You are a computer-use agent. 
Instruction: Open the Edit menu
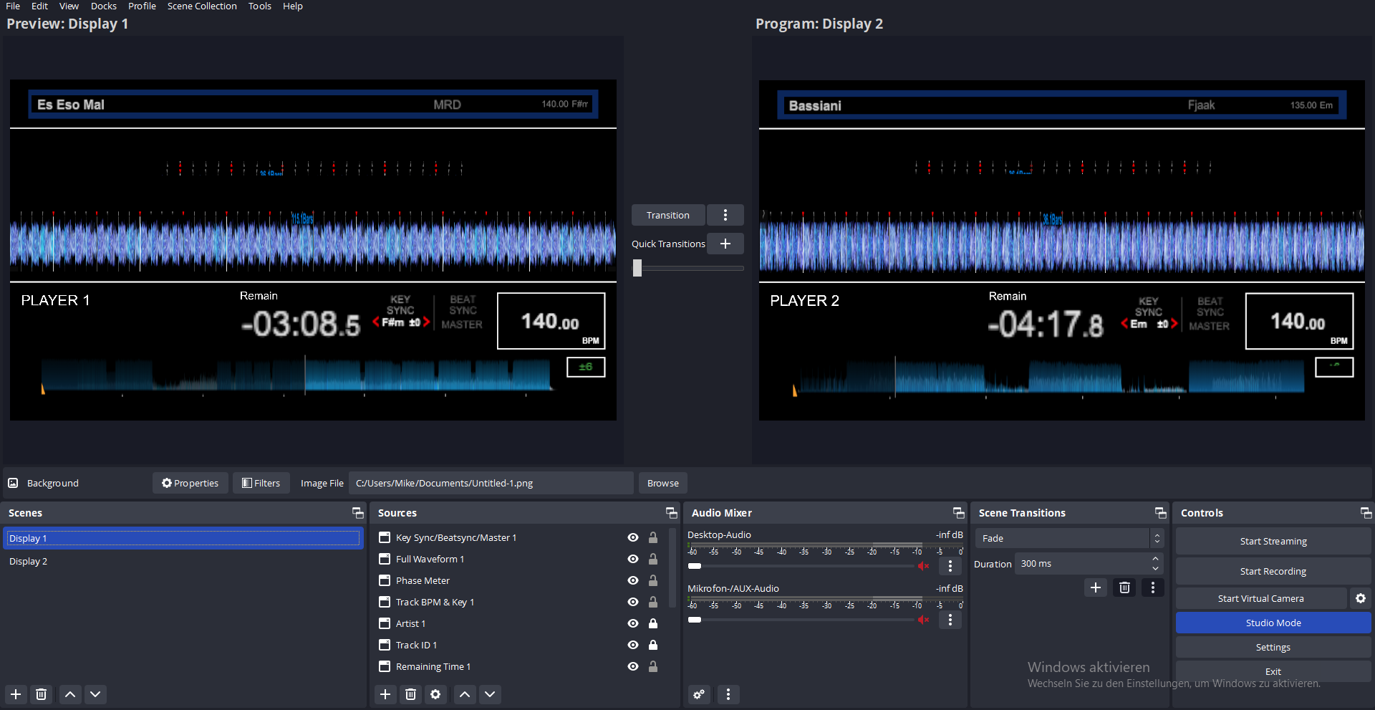[39, 6]
